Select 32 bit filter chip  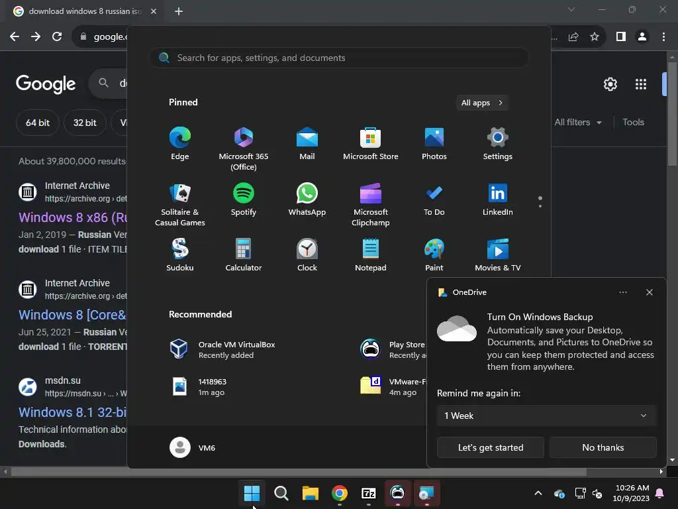click(x=85, y=123)
